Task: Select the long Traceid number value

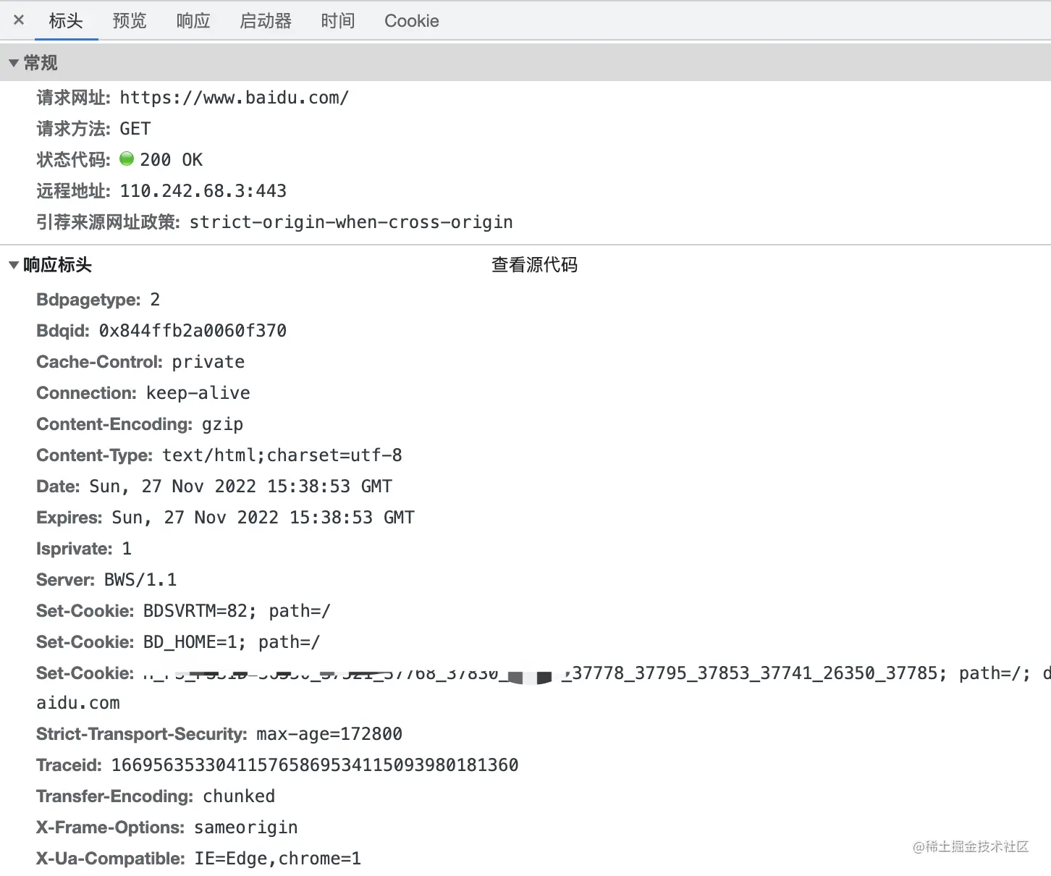Action: tap(315, 765)
